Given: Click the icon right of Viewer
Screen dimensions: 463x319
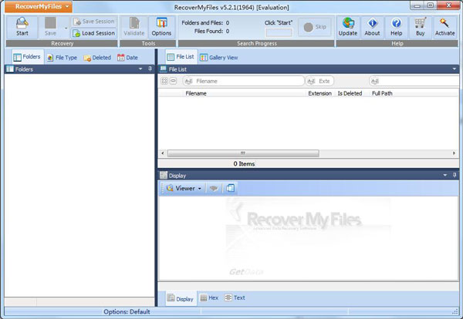Looking at the screenshot, I should pyautogui.click(x=214, y=188).
